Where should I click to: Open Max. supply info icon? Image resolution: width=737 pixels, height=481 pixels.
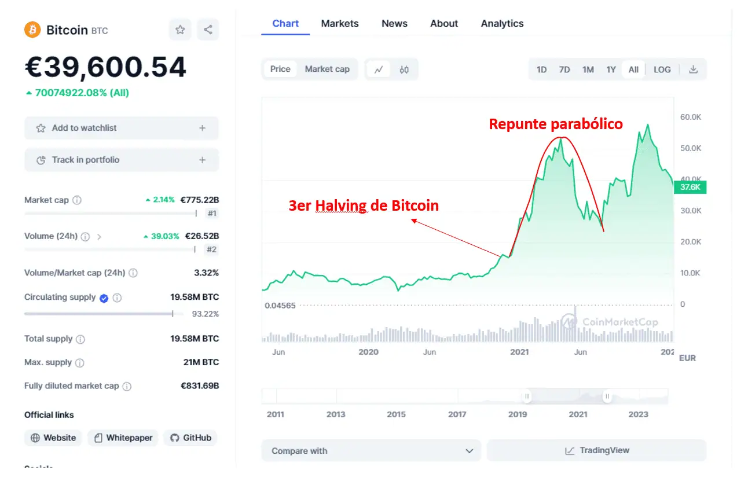(x=80, y=363)
